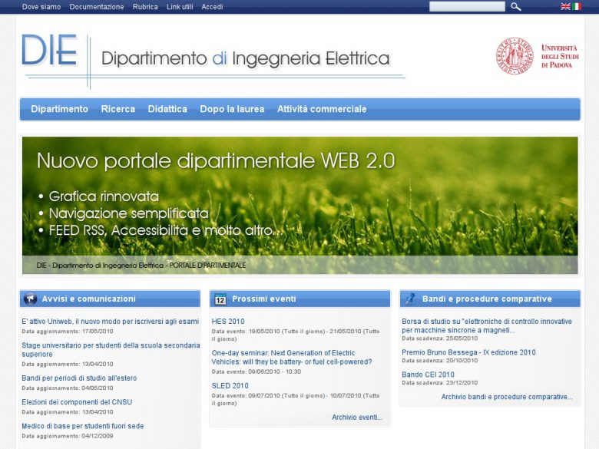
Task: Click the Nuovo portale WEB 2.0 banner
Action: (x=299, y=205)
